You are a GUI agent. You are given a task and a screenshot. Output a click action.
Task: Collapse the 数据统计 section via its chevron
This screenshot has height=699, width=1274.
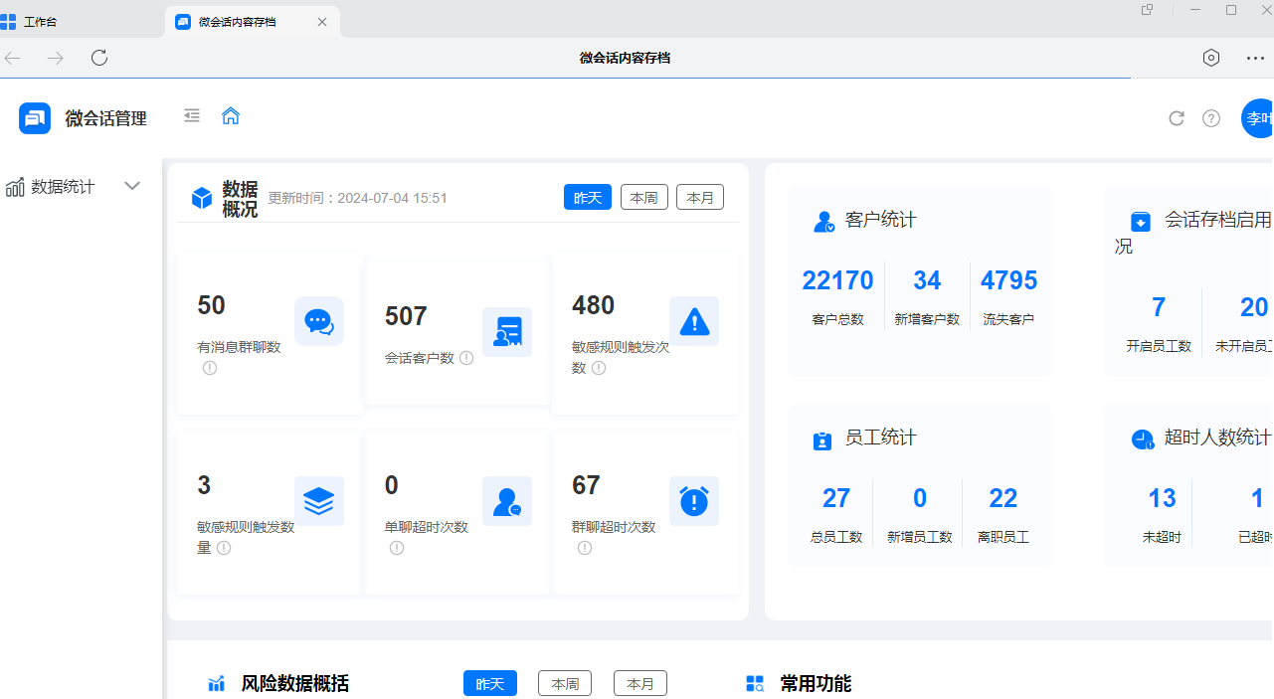(x=132, y=186)
